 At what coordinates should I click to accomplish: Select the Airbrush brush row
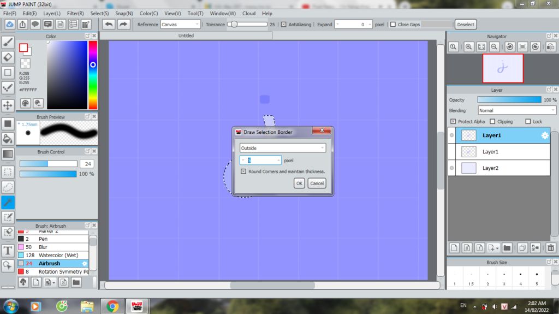click(x=53, y=263)
